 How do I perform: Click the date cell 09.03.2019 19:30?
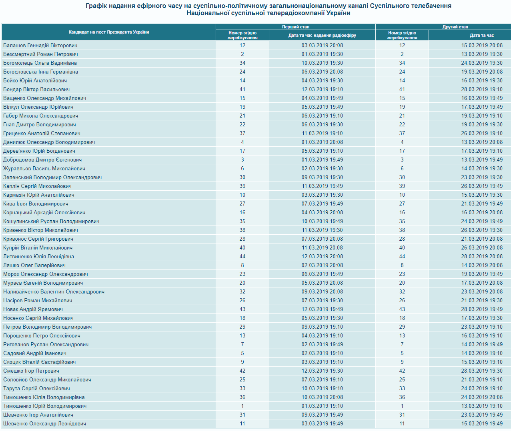pos(322,177)
